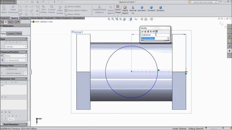232x130 pixels.
Task: Open the Style <NONE> dropdown
Action: [16, 47]
